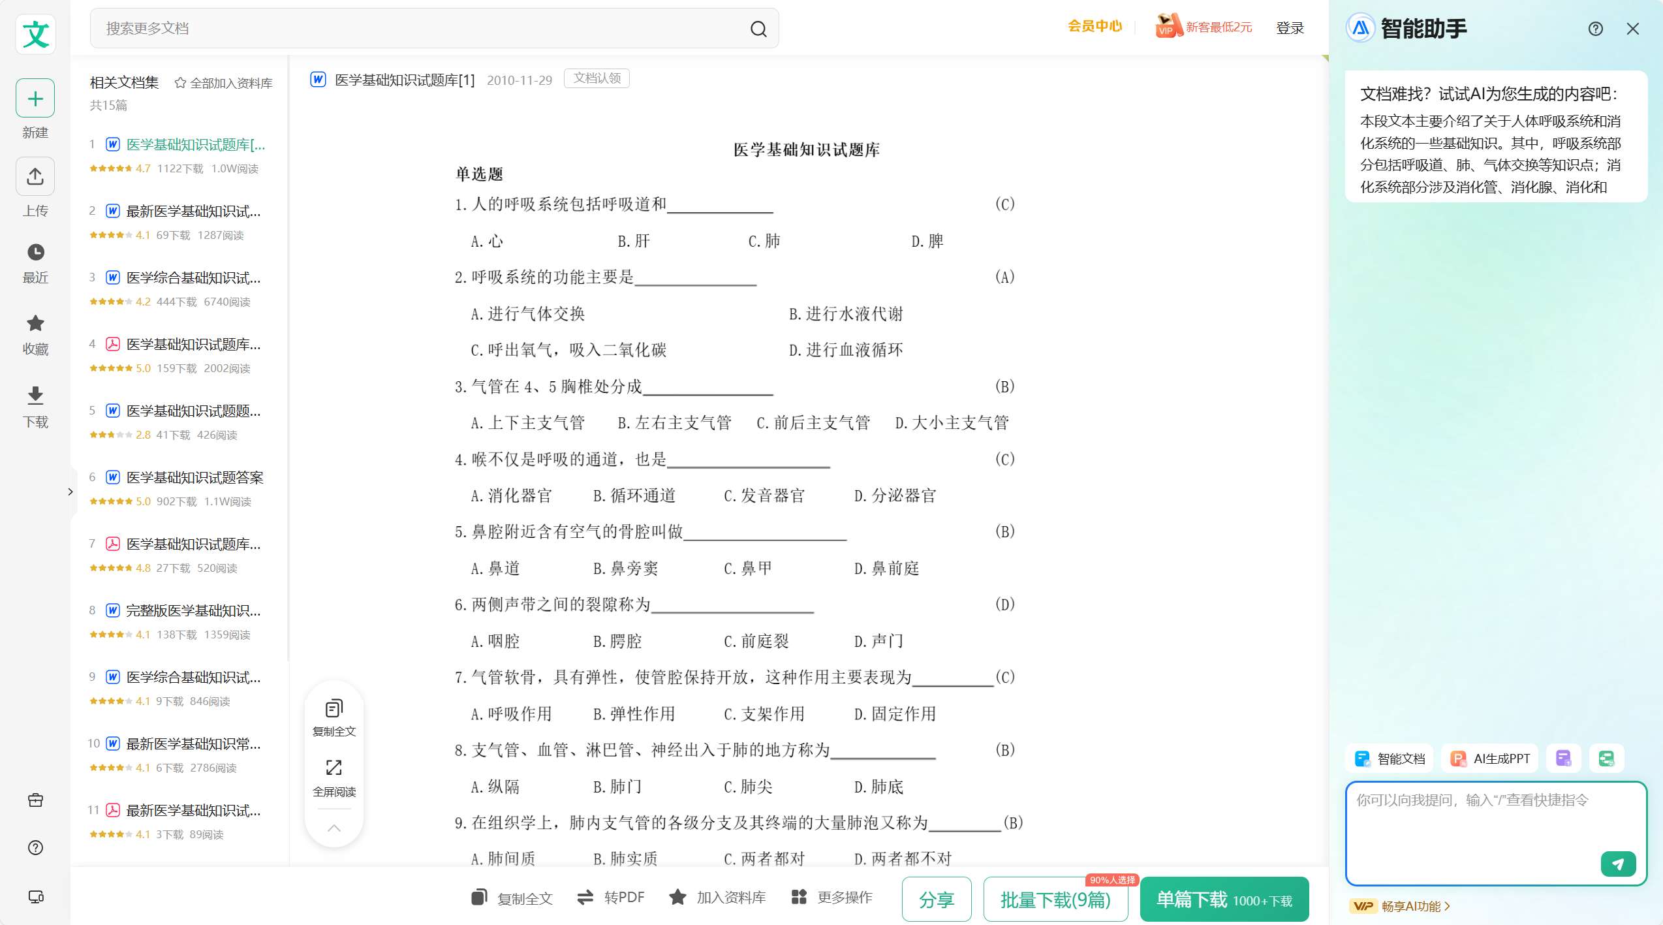Open the recent documents clock icon
The width and height of the screenshot is (1663, 925).
coord(35,252)
